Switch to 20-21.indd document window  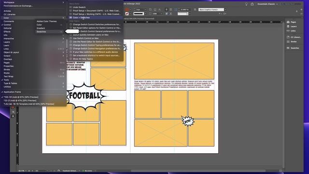tap(20, 101)
